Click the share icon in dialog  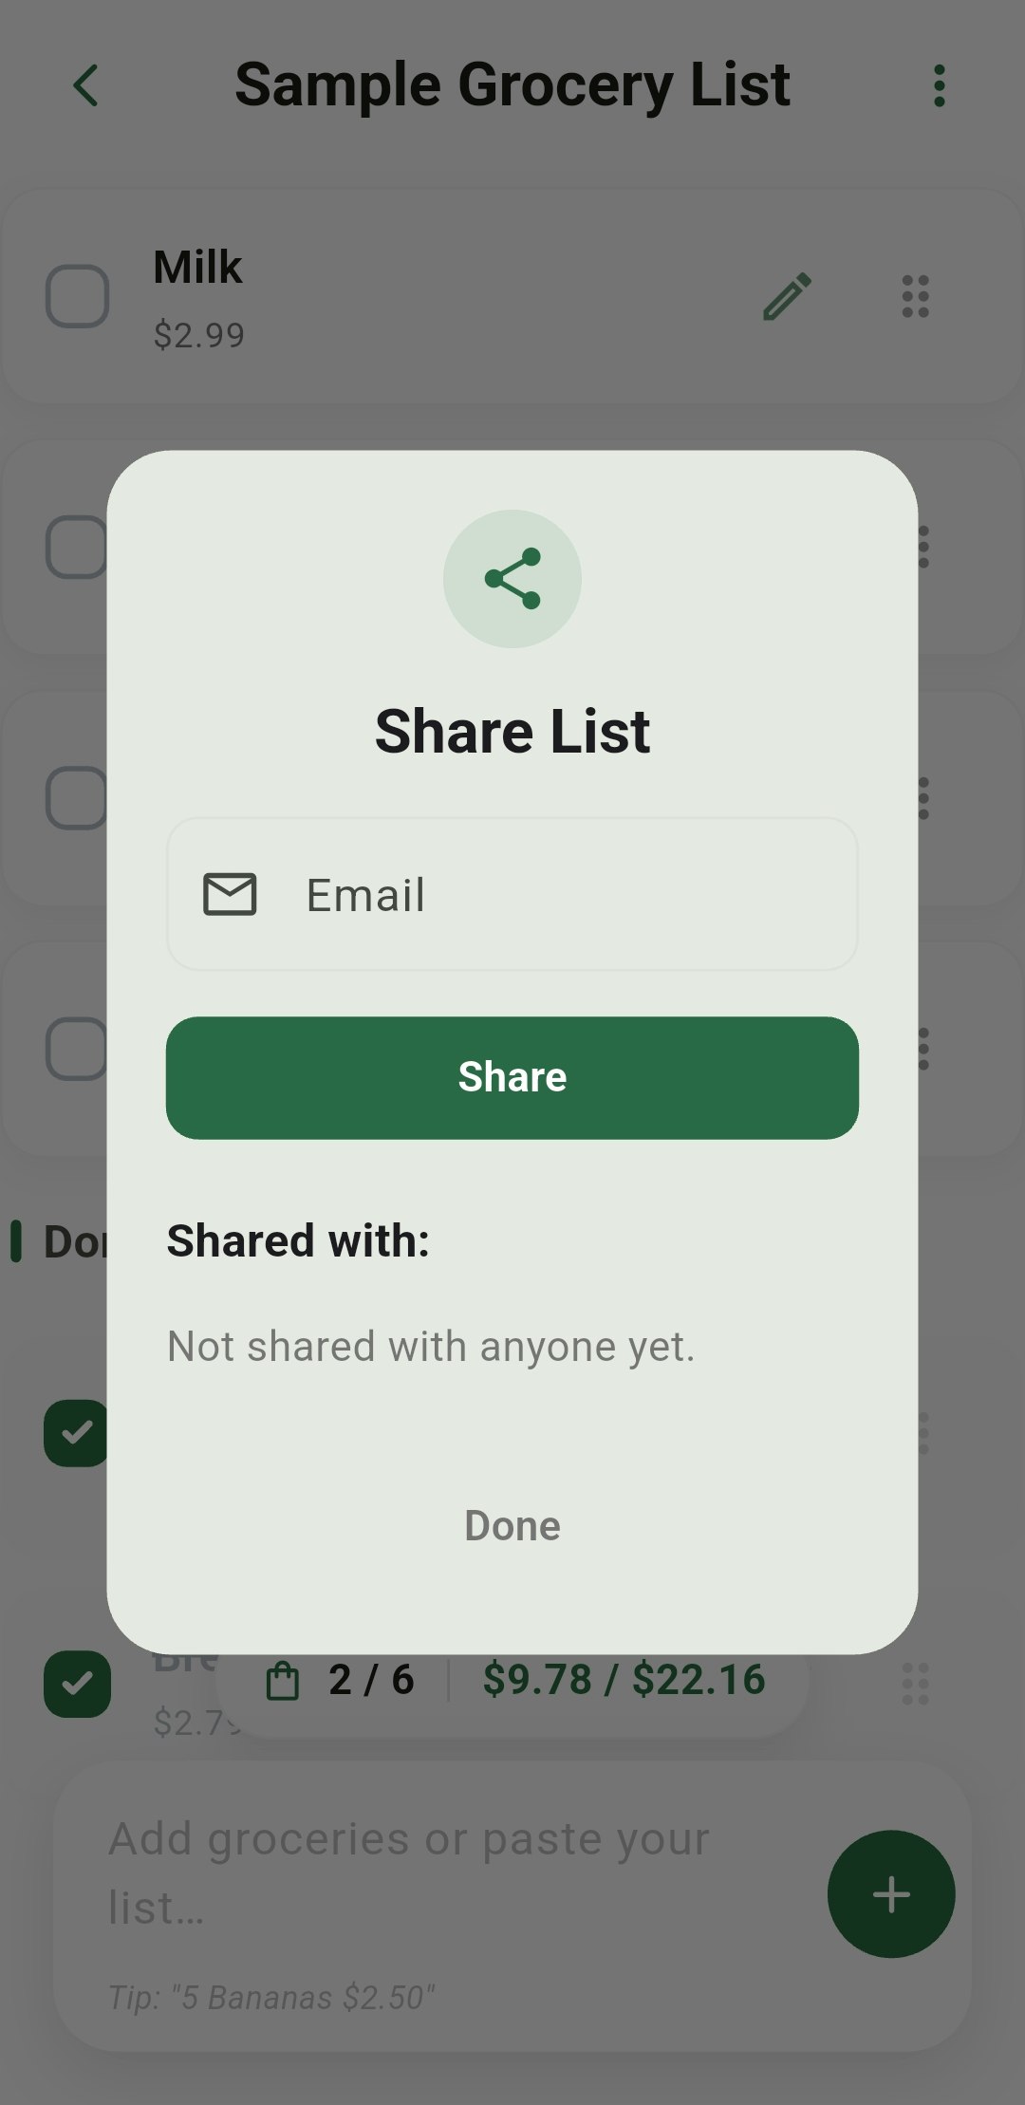click(512, 579)
